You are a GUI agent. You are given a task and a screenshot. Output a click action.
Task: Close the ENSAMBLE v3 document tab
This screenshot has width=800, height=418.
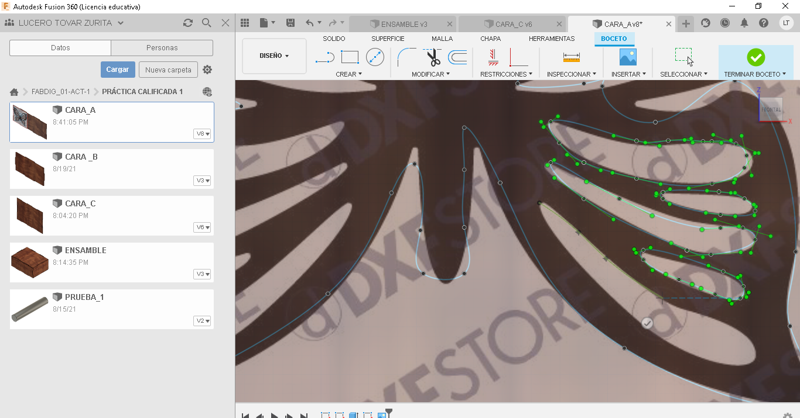point(450,24)
